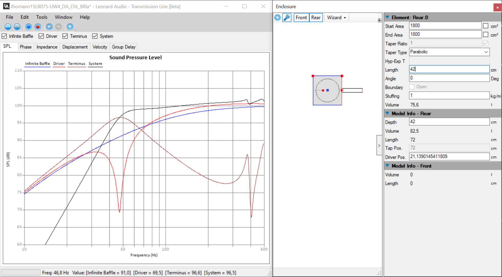Click play icon in Enclosure toolbar
The image size is (502, 277).
(278, 18)
